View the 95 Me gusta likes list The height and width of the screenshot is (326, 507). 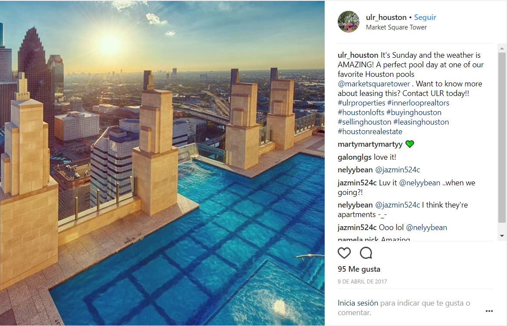pyautogui.click(x=359, y=269)
